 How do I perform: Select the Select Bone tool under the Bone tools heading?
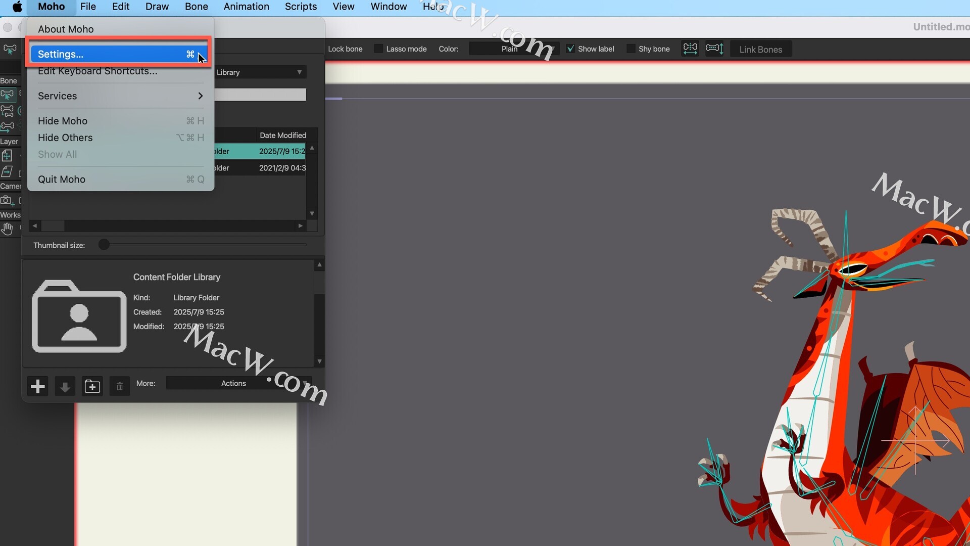pos(8,95)
